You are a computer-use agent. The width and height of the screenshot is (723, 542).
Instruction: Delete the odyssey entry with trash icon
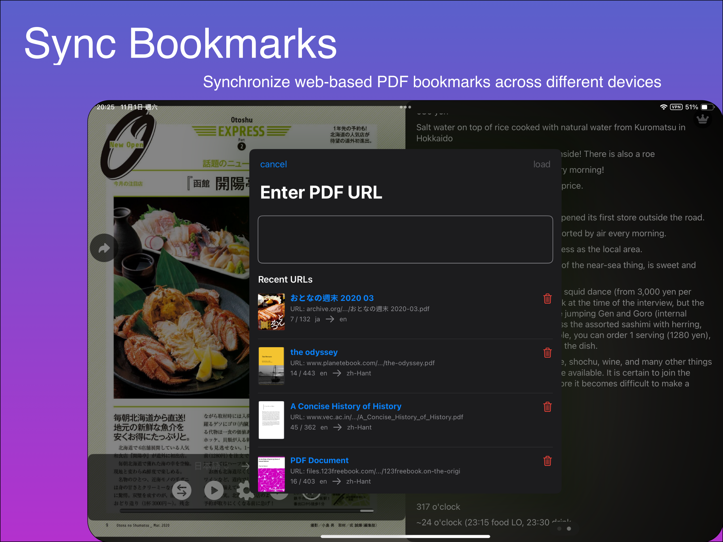coord(547,353)
